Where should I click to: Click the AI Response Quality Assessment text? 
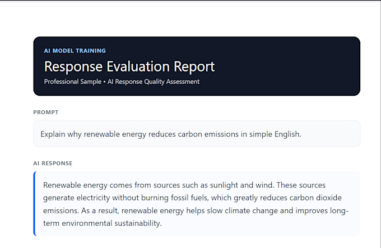click(x=154, y=82)
